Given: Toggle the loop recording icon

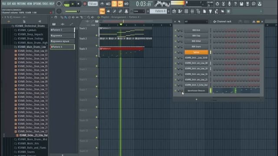Looking at the screenshot, I should click(126, 4).
